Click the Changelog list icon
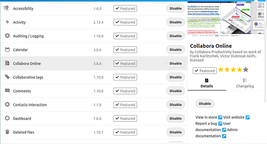Screen dimensions: 267x144 click(245, 80)
